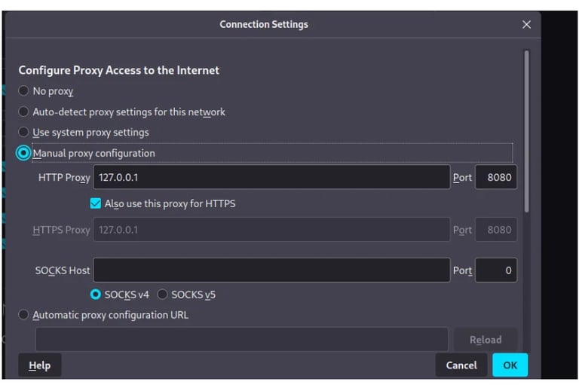Click the HTTPS Proxy address field
Screen dimensions: 579x385
[x=271, y=230]
